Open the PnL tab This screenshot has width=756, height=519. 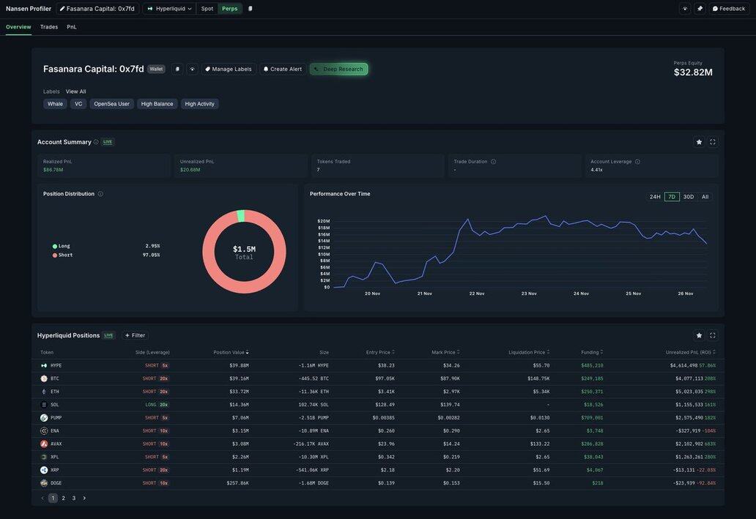tap(72, 27)
